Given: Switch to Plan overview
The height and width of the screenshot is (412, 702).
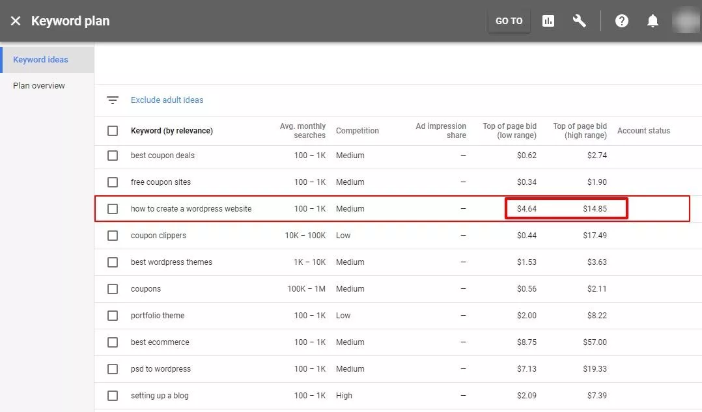Looking at the screenshot, I should [39, 85].
